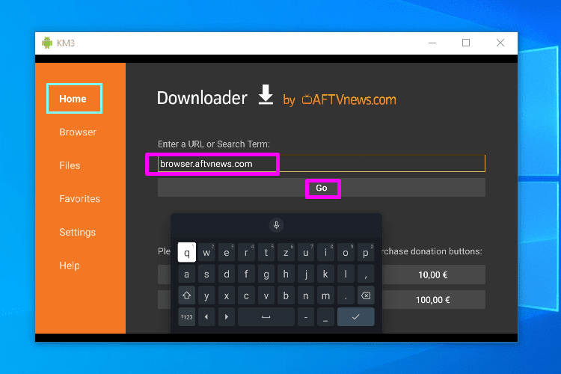This screenshot has height=374, width=561.
Task: Tap the checkmark confirm key
Action: [355, 317]
